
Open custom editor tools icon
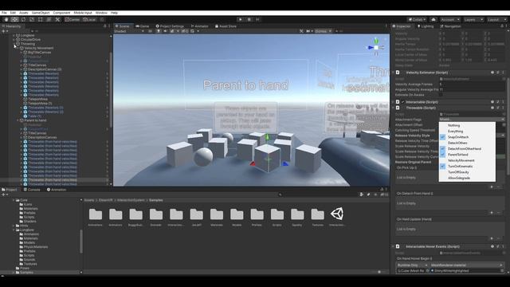(x=57, y=19)
